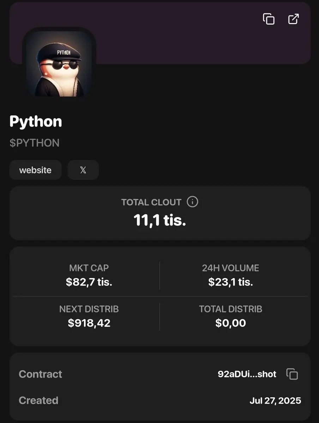Viewport: 319px width, 423px height.
Task: Click the TOTAL CLOUT label text
Action: point(151,202)
